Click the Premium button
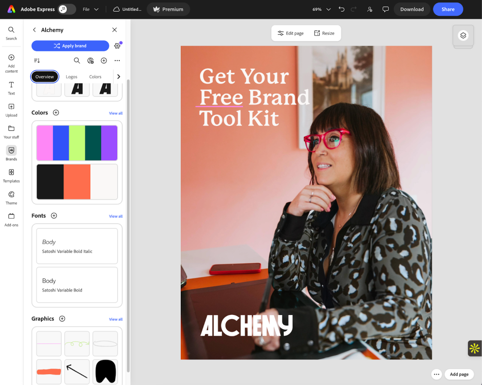The height and width of the screenshot is (385, 482). [x=168, y=9]
